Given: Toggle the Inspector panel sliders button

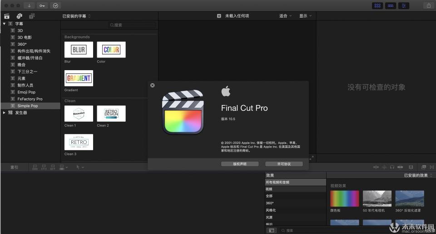Looking at the screenshot, I should point(403,5).
